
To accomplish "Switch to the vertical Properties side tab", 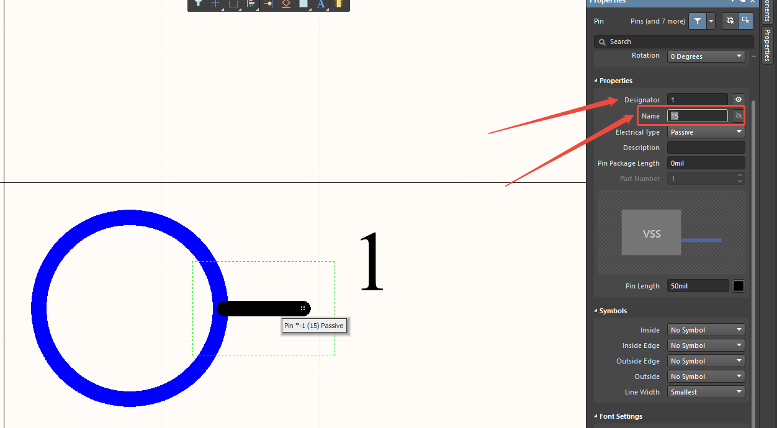I will 768,45.
